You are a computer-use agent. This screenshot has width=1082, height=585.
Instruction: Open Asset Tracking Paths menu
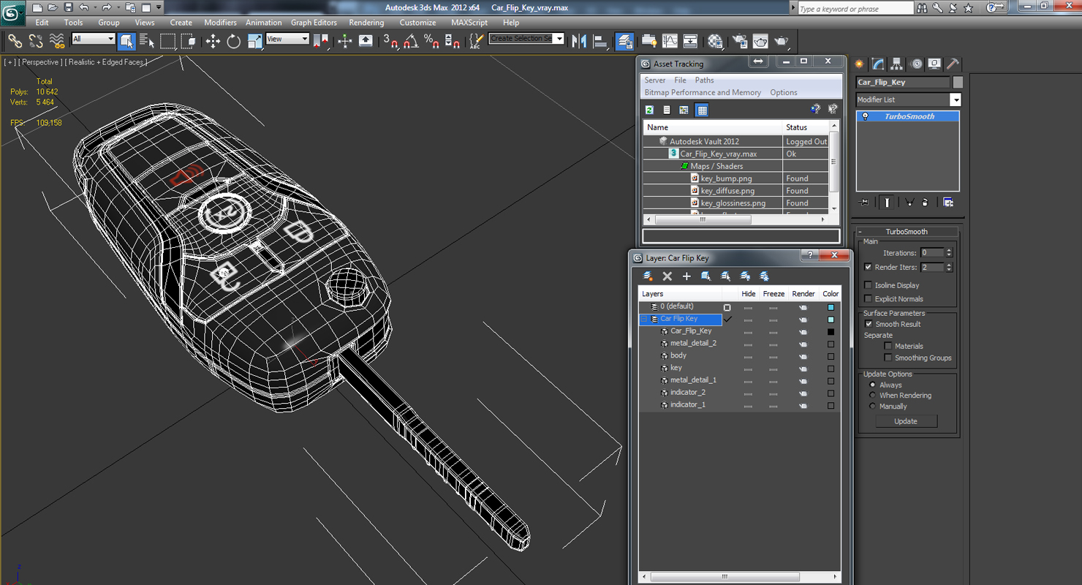pyautogui.click(x=704, y=80)
